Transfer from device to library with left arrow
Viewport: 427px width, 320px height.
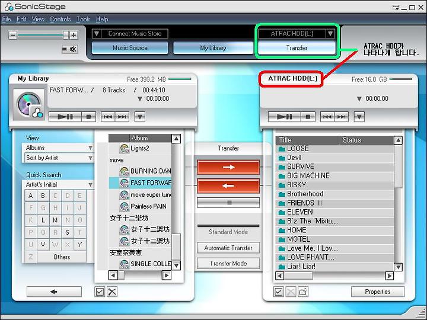[x=228, y=186]
